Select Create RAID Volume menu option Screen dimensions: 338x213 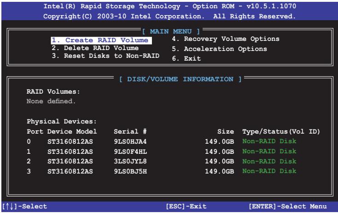click(x=101, y=40)
